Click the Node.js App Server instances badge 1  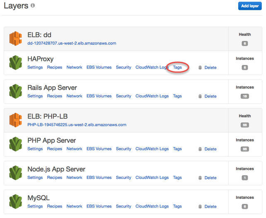pos(245,178)
